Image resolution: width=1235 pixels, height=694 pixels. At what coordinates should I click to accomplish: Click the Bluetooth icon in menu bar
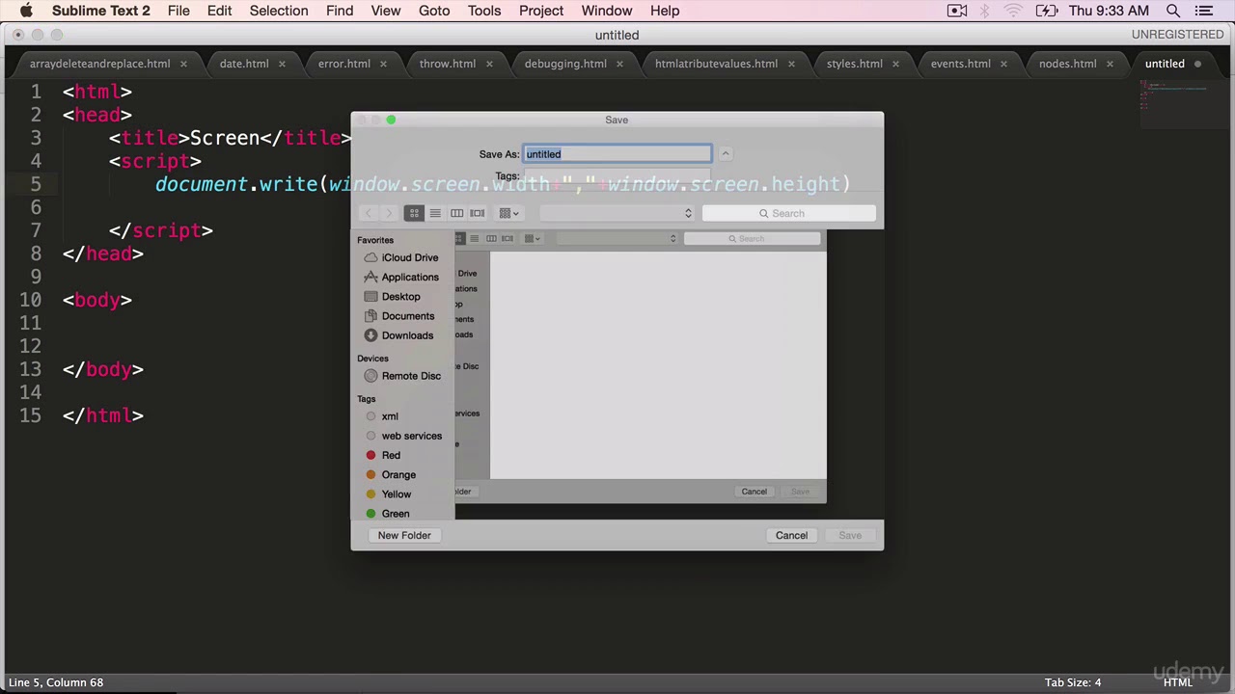point(985,11)
